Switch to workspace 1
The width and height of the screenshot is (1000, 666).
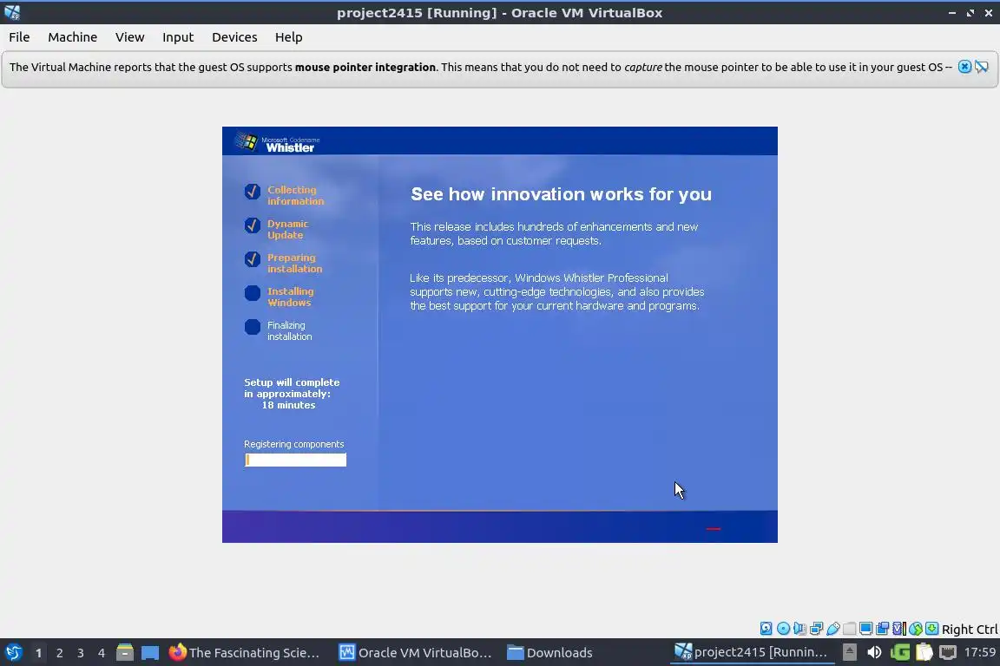pos(38,653)
